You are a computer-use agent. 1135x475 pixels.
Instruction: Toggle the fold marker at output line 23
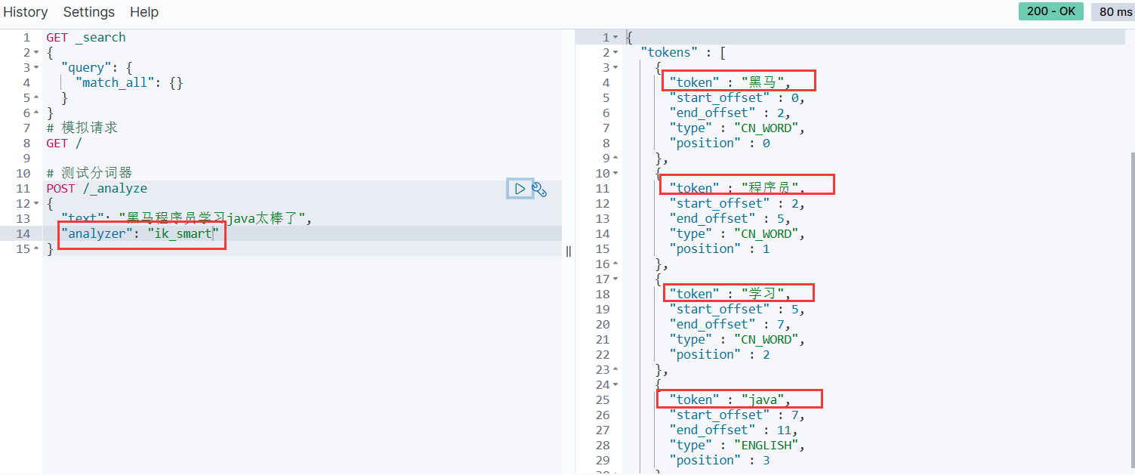tap(615, 370)
